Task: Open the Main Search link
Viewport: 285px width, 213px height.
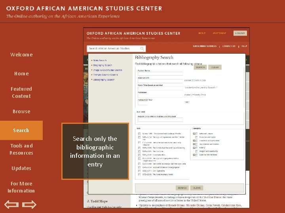Action: [100, 60]
